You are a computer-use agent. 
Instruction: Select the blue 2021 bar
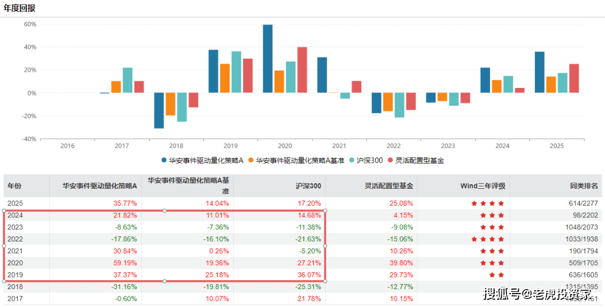pyautogui.click(x=322, y=75)
